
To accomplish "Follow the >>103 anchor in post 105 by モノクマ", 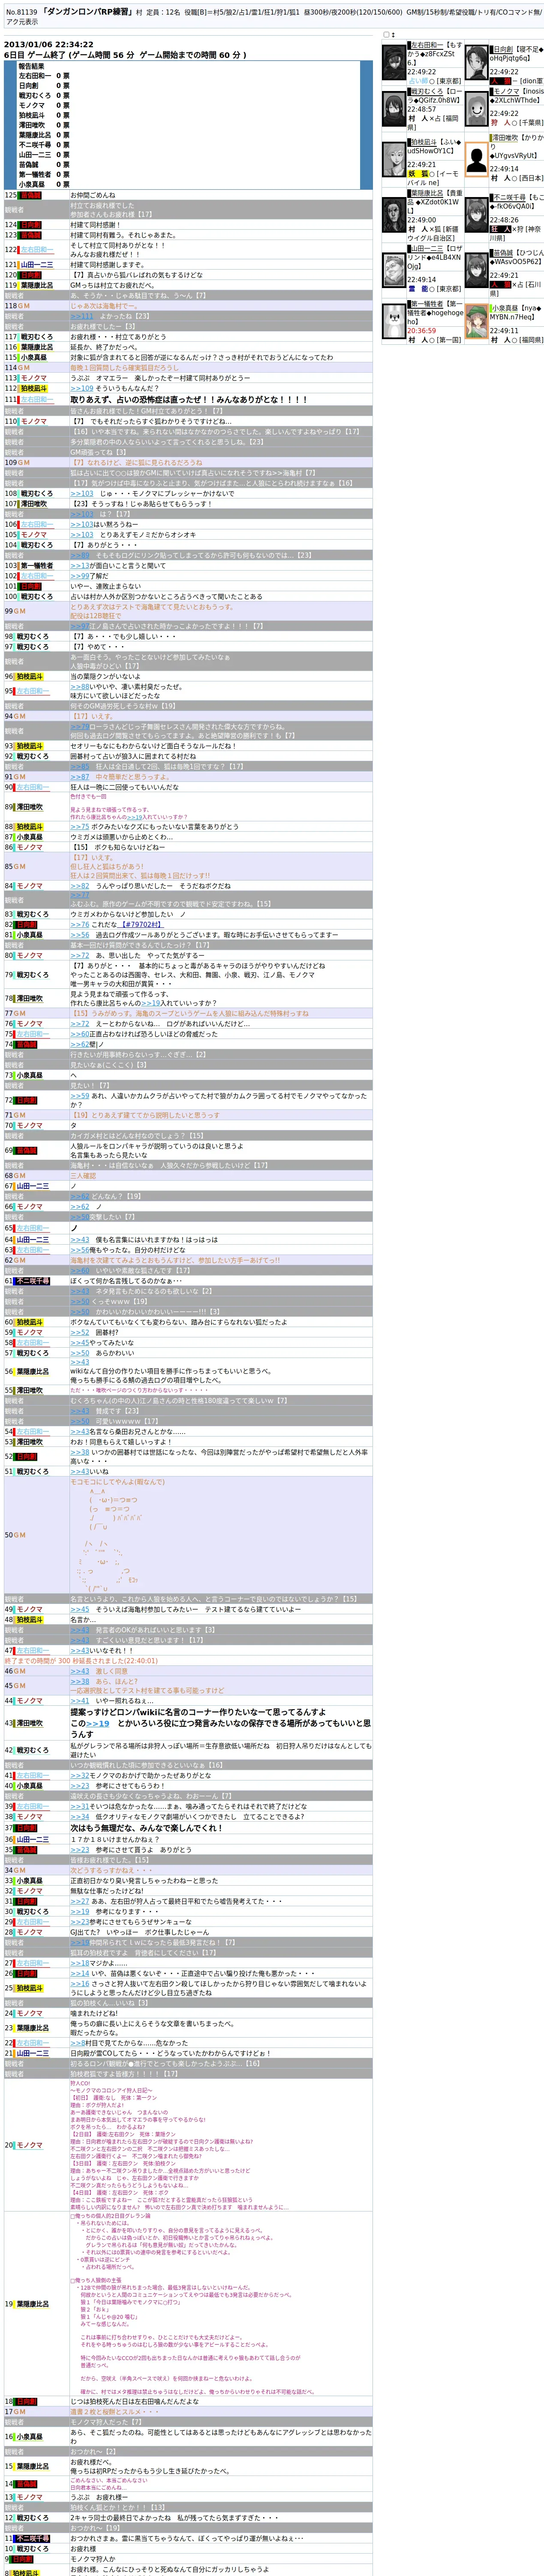I will pyautogui.click(x=82, y=535).
